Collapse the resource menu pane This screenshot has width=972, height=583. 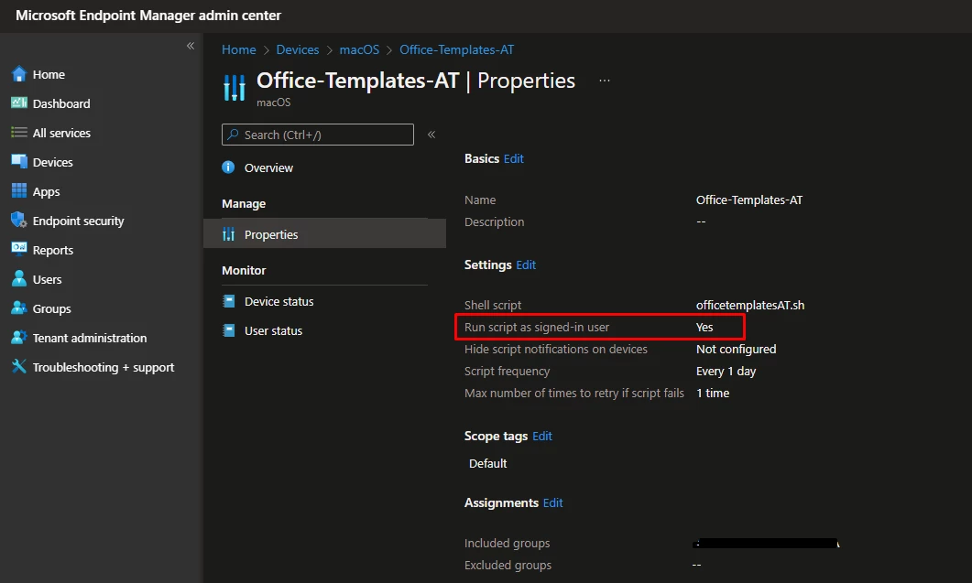tap(431, 135)
